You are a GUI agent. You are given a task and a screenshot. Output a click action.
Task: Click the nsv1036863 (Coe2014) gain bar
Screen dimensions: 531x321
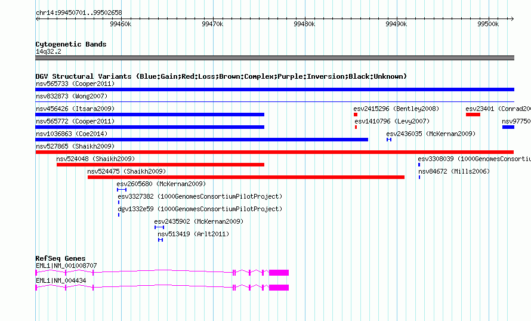coord(202,140)
